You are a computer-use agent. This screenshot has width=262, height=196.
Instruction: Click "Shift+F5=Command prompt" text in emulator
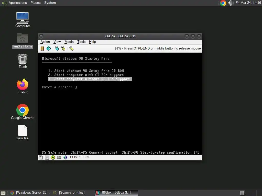(94, 153)
